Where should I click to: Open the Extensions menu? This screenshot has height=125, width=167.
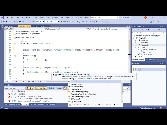(x=70, y=18)
